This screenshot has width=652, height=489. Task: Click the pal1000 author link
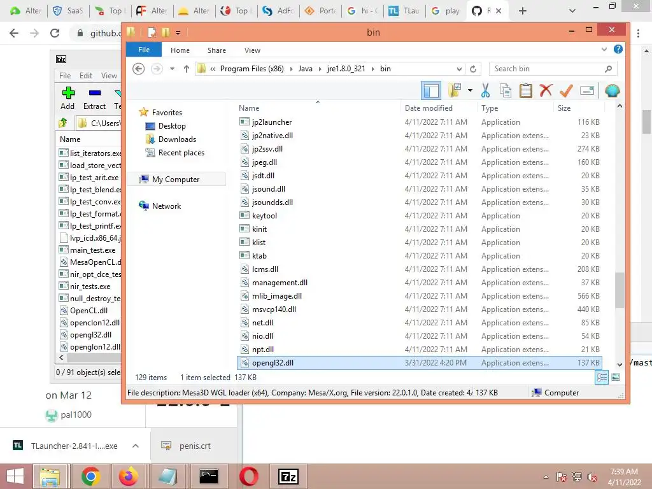(76, 415)
